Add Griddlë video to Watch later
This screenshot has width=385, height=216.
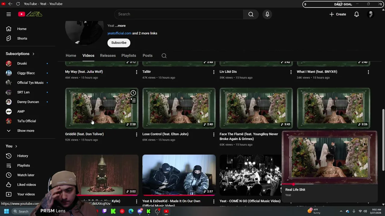point(133,93)
